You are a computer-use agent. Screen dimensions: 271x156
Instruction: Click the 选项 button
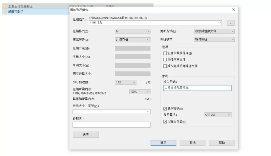coord(86,135)
